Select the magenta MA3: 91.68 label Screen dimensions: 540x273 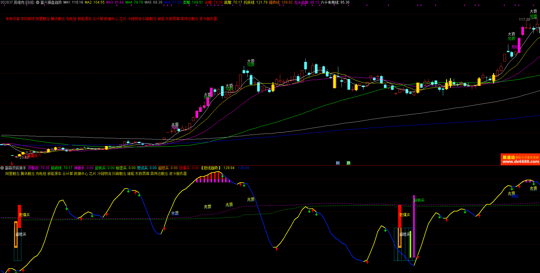point(115,2)
